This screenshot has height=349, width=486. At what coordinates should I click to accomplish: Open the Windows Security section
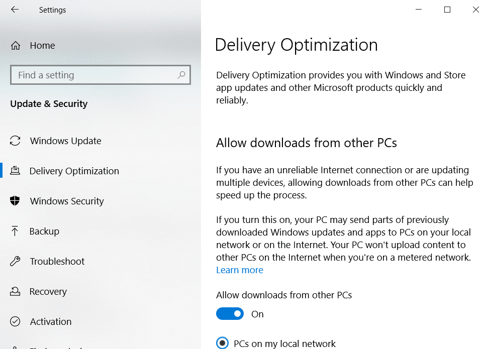[67, 201]
